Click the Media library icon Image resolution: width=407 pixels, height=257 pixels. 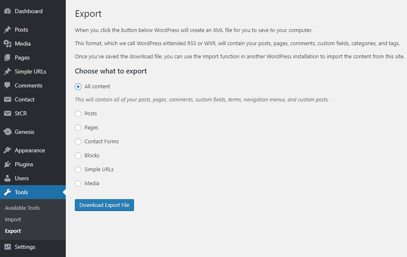point(7,44)
